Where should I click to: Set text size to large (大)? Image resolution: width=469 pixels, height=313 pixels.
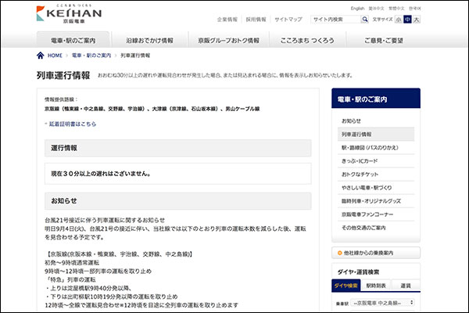coord(417,19)
